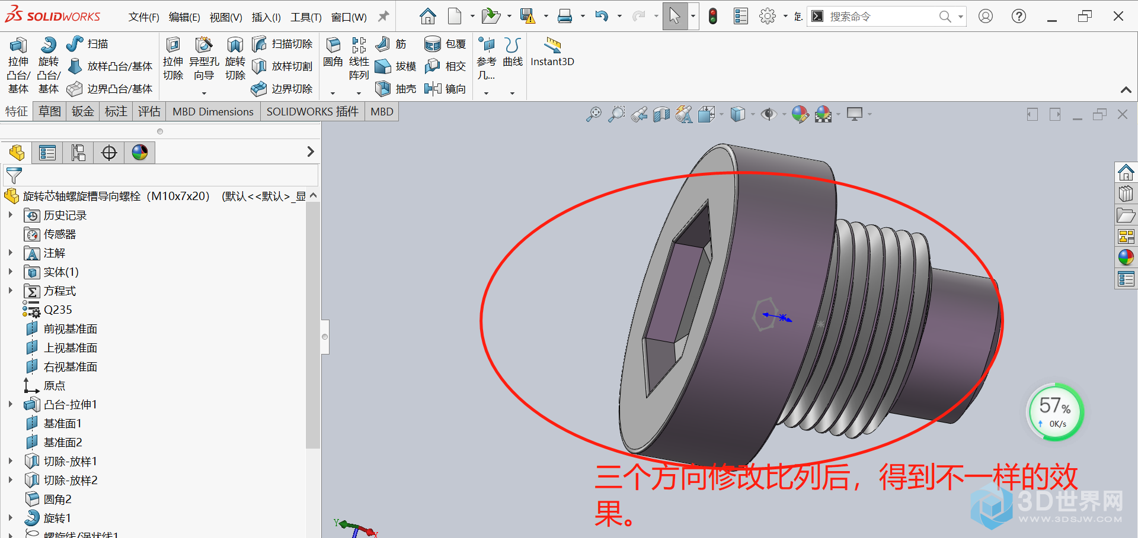Select the Q235 material item

(x=47, y=310)
